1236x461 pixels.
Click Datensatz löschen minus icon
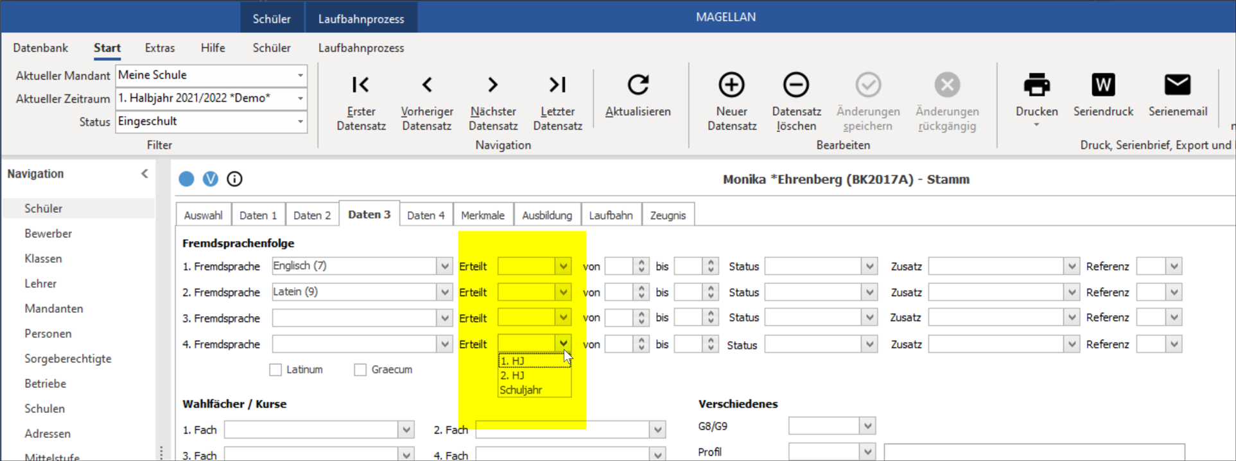(x=796, y=85)
